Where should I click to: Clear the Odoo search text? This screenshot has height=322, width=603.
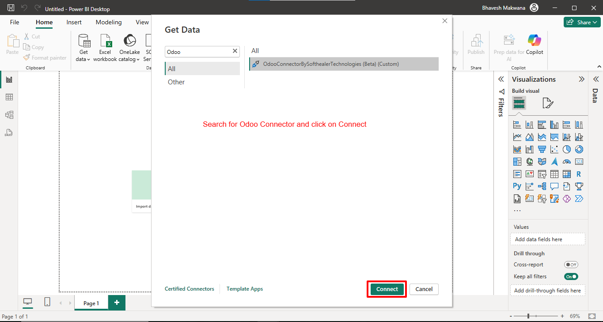coord(235,51)
